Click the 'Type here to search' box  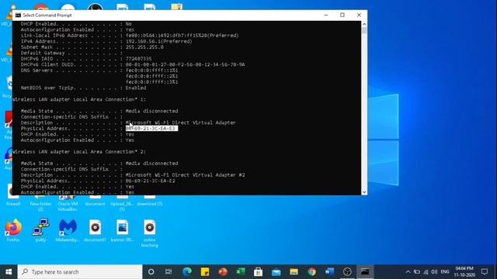[80, 272]
